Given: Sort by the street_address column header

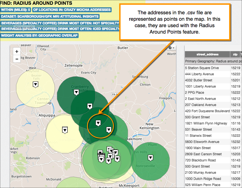Looking at the screenshot, I should (208, 54).
